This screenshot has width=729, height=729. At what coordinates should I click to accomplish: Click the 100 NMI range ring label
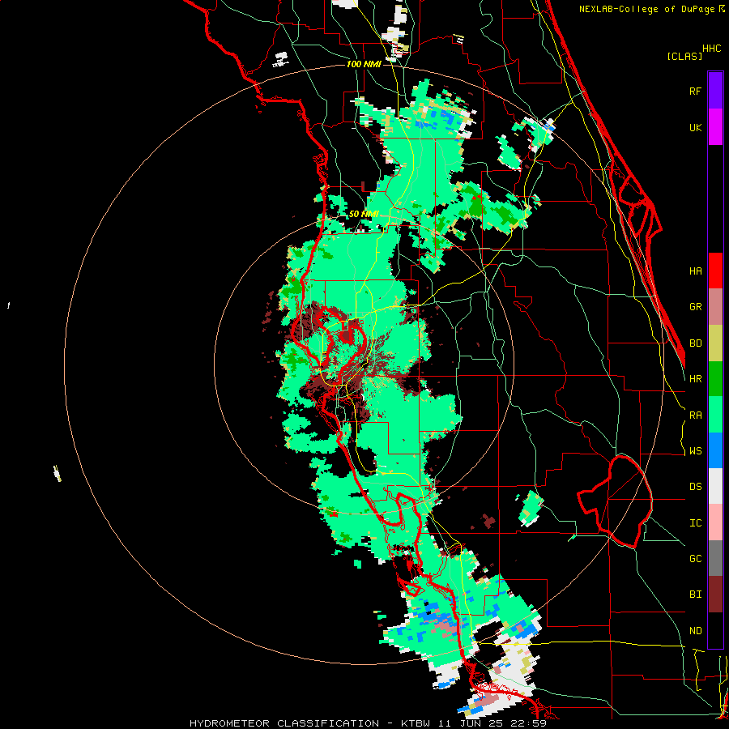click(x=364, y=64)
